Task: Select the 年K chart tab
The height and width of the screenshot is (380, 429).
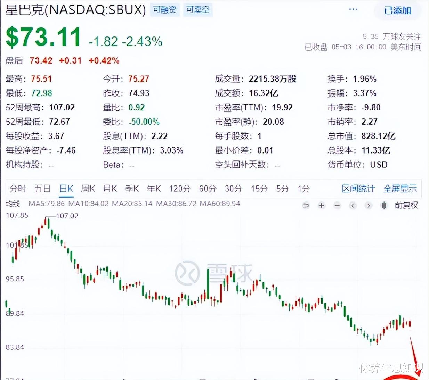Action: 154,189
